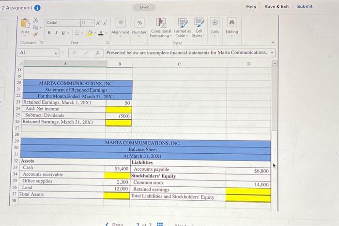Select the yellow Accounts receivable cell
Image resolution: width=339 pixels, height=226 pixels.
click(117, 176)
